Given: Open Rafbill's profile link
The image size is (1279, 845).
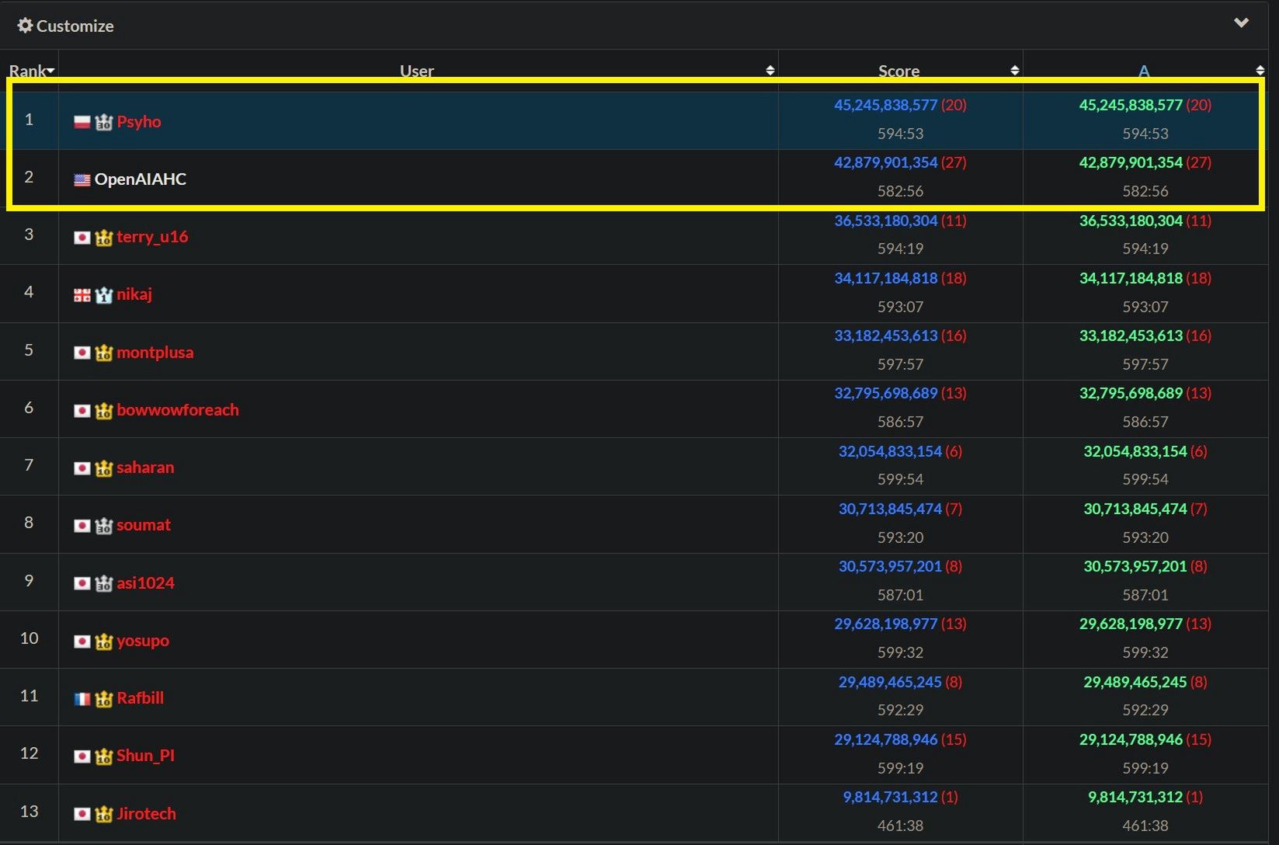Looking at the screenshot, I should tap(141, 697).
